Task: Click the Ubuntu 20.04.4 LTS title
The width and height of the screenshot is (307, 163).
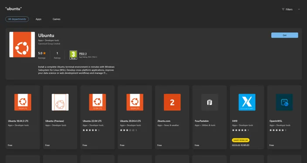Action: 130,121
